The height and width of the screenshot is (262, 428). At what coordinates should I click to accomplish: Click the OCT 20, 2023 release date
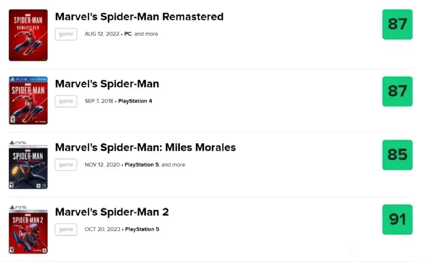tap(103, 229)
